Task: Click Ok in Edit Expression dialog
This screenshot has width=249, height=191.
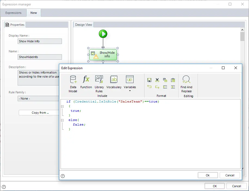Action: tap(208, 175)
